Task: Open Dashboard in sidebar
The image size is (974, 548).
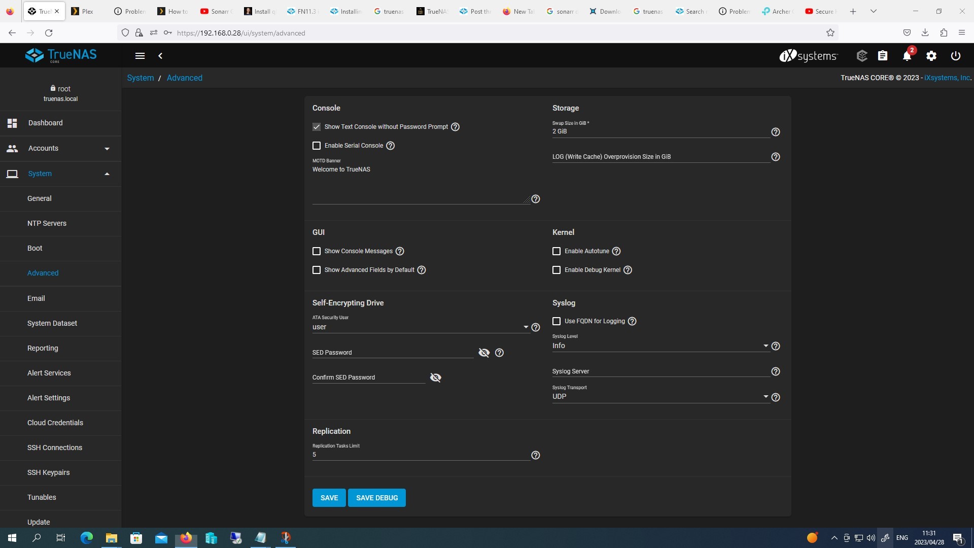Action: [x=60, y=123]
